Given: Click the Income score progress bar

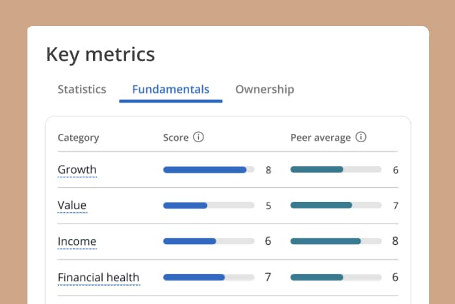Looking at the screenshot, I should point(208,242).
